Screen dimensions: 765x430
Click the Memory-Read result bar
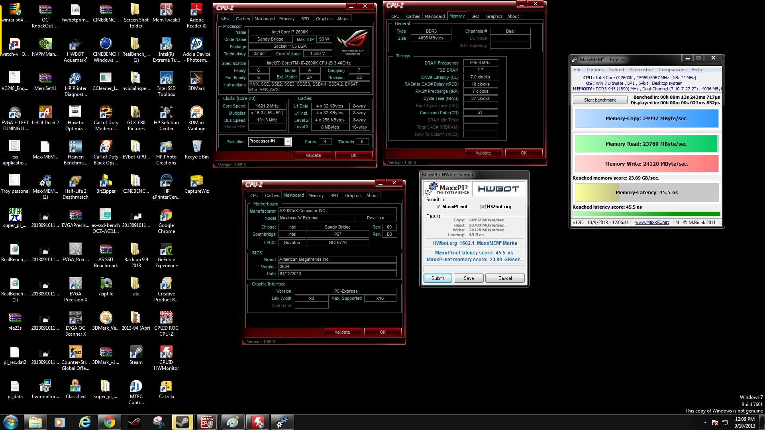point(646,144)
